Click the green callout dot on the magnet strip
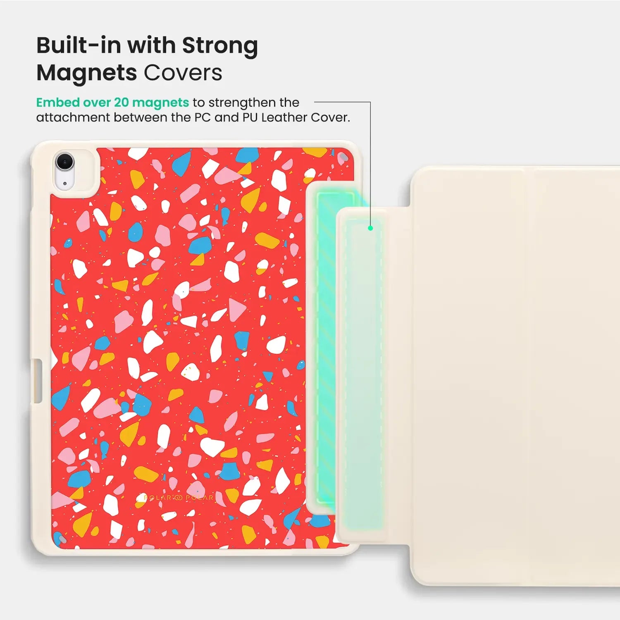The image size is (620, 620). 370,228
